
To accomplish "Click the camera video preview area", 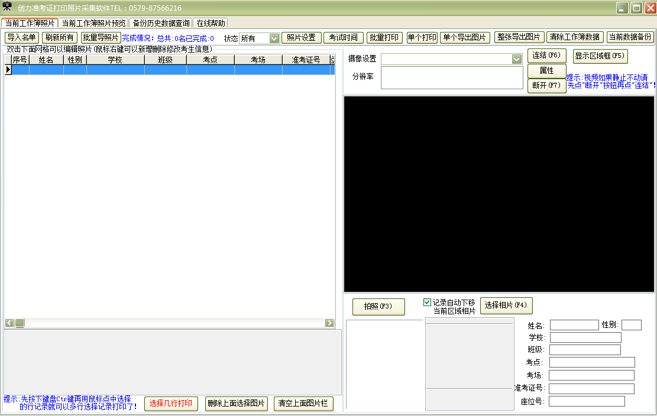I will (499, 194).
